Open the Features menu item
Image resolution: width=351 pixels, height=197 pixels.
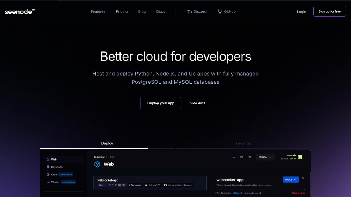pyautogui.click(x=98, y=11)
